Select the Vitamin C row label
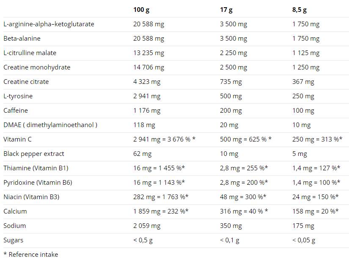Screen dimensions: 349x261 (x=17, y=139)
